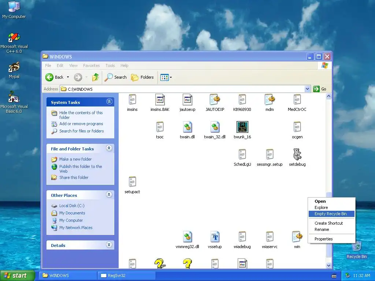This screenshot has height=281, width=375.
Task: Open the Edit menu
Action: pyautogui.click(x=60, y=65)
